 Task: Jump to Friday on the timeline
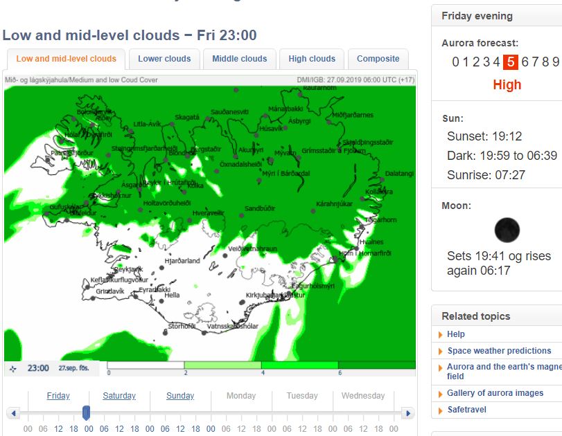[58, 396]
